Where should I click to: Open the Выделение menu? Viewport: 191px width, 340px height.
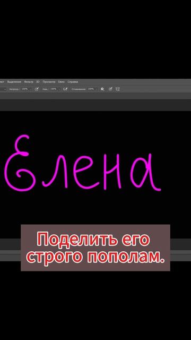click(14, 82)
